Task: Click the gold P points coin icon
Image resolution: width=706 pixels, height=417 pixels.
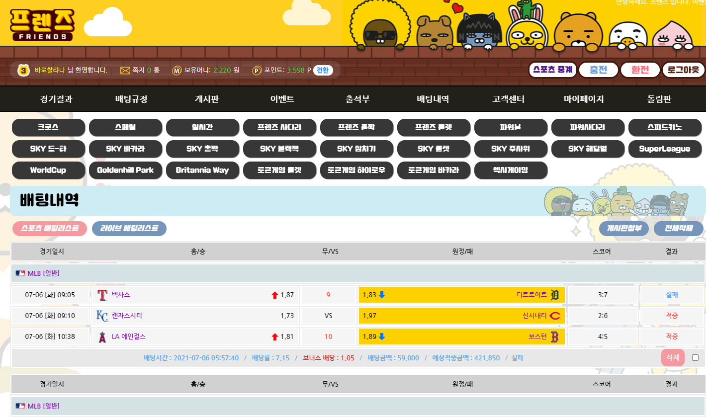Action: (257, 71)
